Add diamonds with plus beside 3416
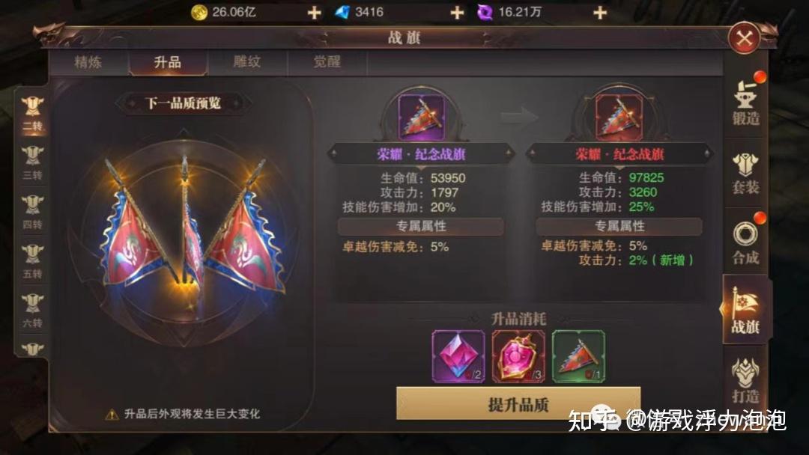Viewport: 809px width, 455px height. [x=457, y=13]
